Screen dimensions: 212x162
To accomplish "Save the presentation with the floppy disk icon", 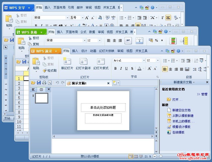I will pyautogui.click(x=39, y=83).
